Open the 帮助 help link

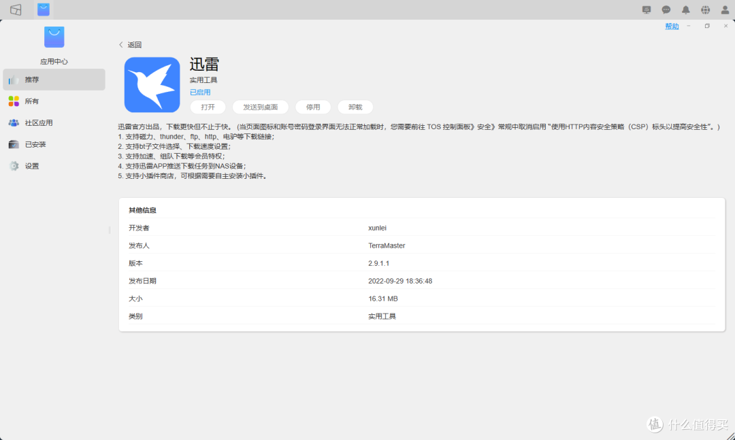point(672,27)
